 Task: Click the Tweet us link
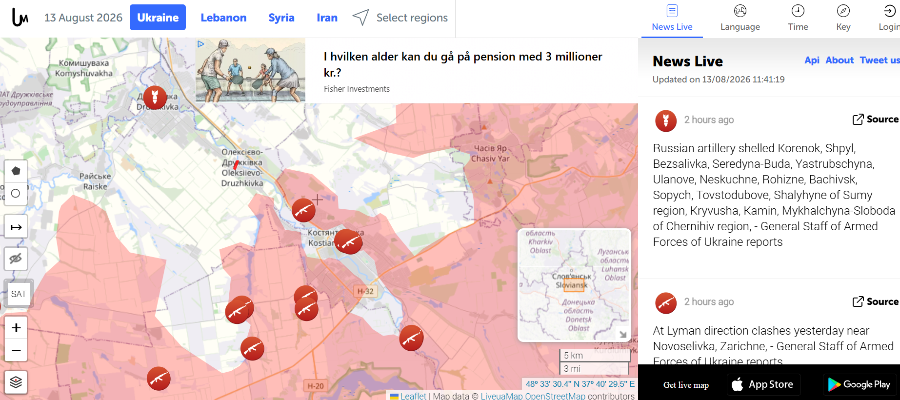click(x=880, y=60)
